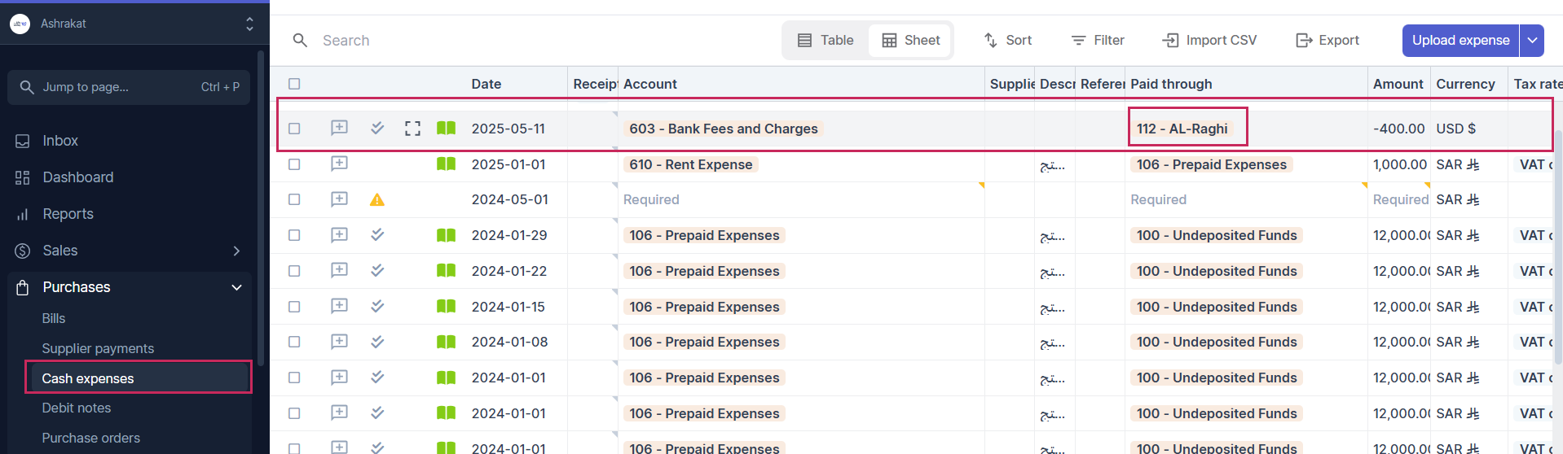Click the search magnifier icon
The image size is (1563, 454).
tap(300, 40)
